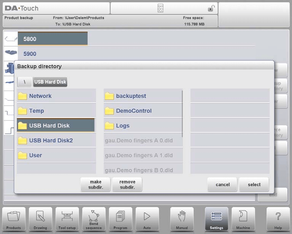Click the USB Hard Disk breadcrumb
Viewport: 292px width, 234px height.
point(50,82)
